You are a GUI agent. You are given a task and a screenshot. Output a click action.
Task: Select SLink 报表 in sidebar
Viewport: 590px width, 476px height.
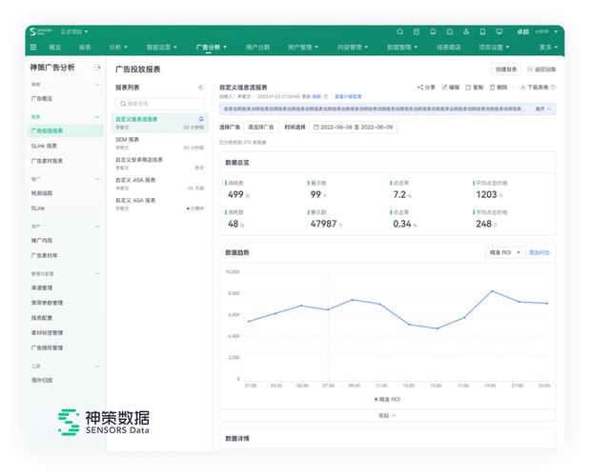click(x=44, y=146)
